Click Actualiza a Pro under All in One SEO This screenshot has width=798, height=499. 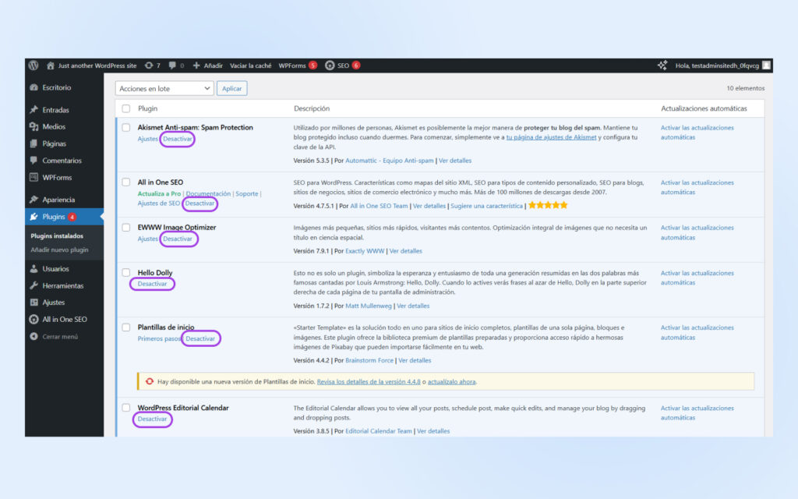159,193
